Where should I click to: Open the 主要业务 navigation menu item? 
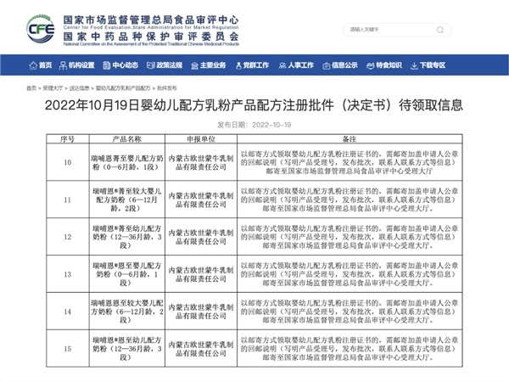(x=213, y=65)
